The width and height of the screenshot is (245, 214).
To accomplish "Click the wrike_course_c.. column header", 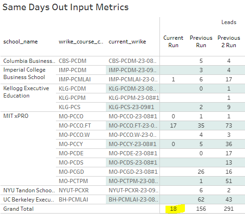I will pyautogui.click(x=81, y=42).
